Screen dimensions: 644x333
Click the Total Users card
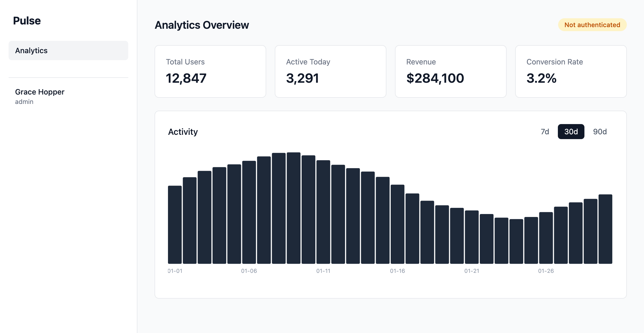click(210, 71)
